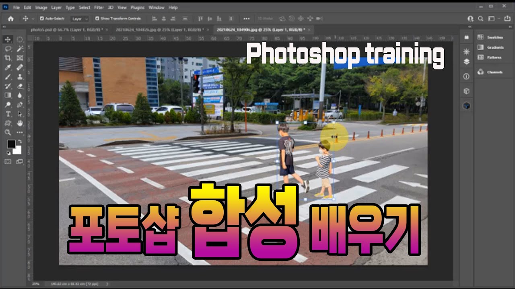The width and height of the screenshot is (515, 289).
Task: Change the screen mode
Action: (x=20, y=161)
